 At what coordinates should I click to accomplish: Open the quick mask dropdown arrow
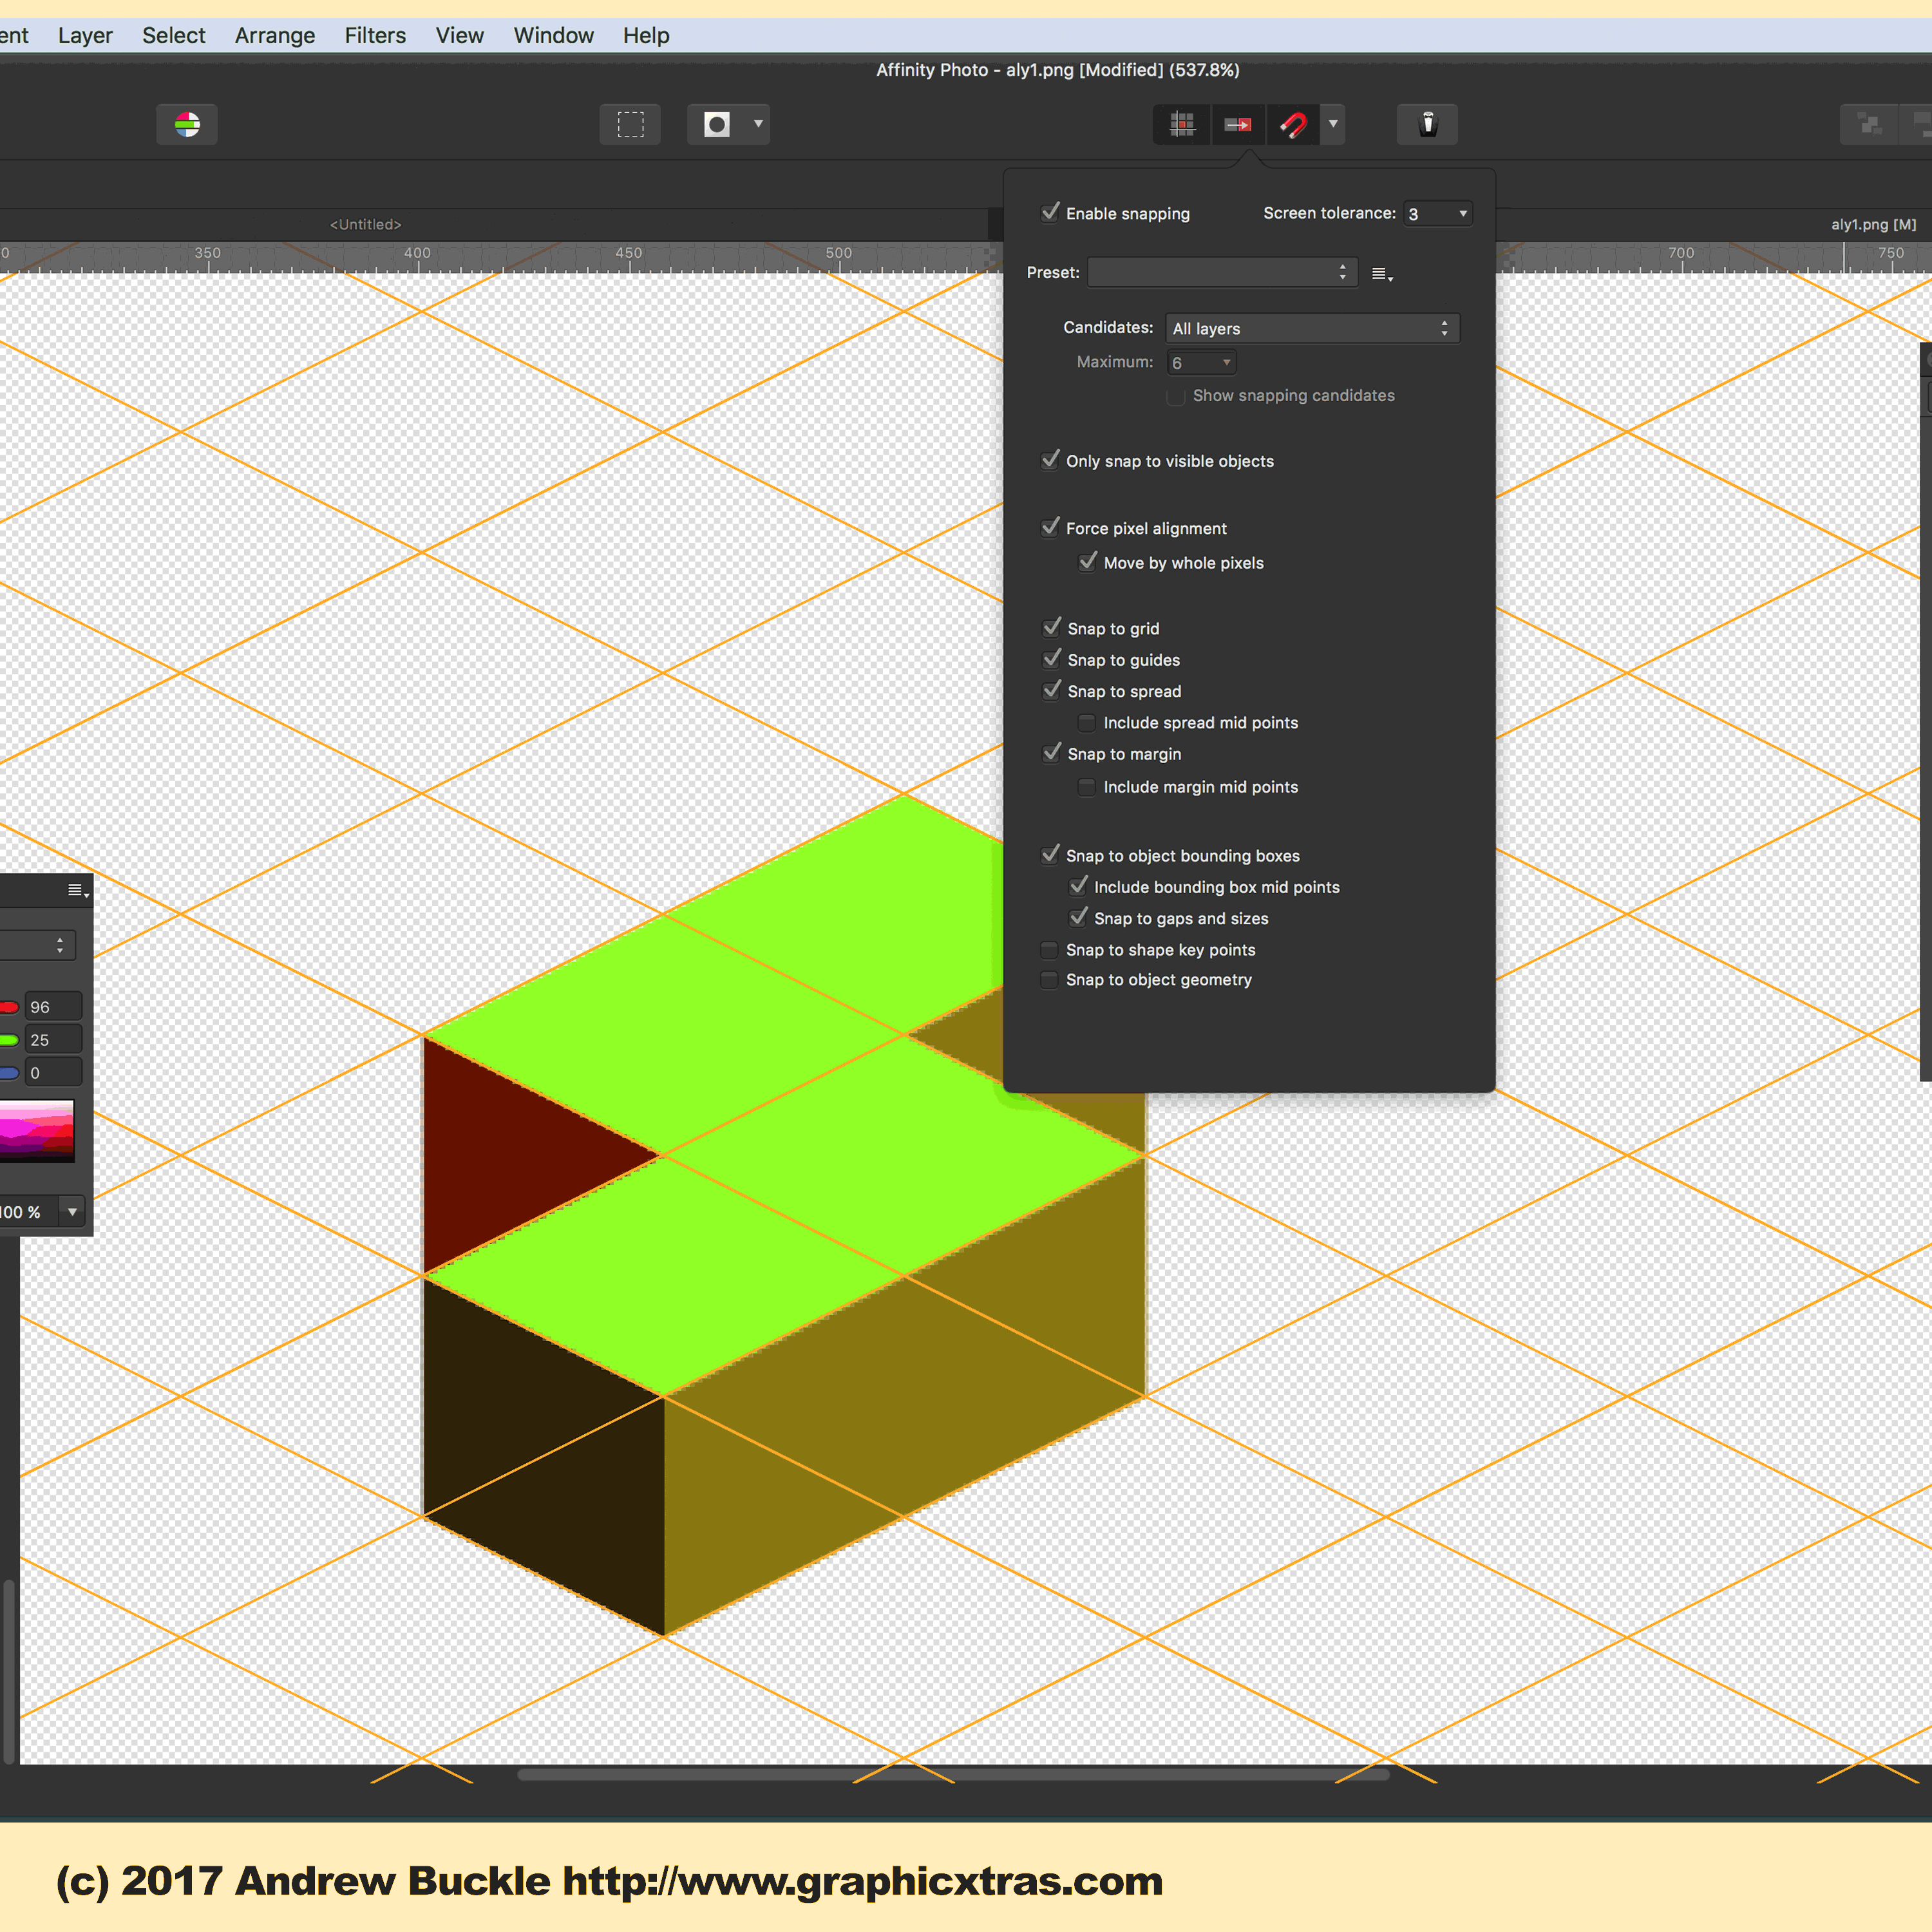pos(758,124)
